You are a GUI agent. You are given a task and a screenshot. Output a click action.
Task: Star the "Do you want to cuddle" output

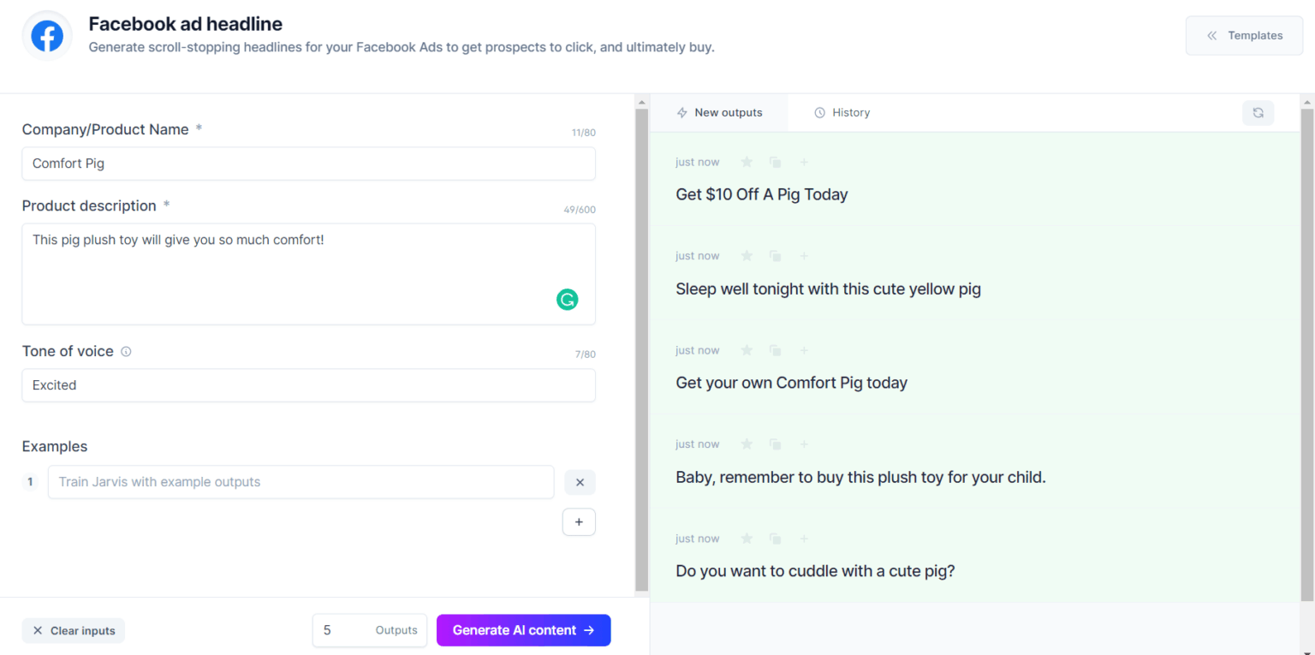click(746, 538)
